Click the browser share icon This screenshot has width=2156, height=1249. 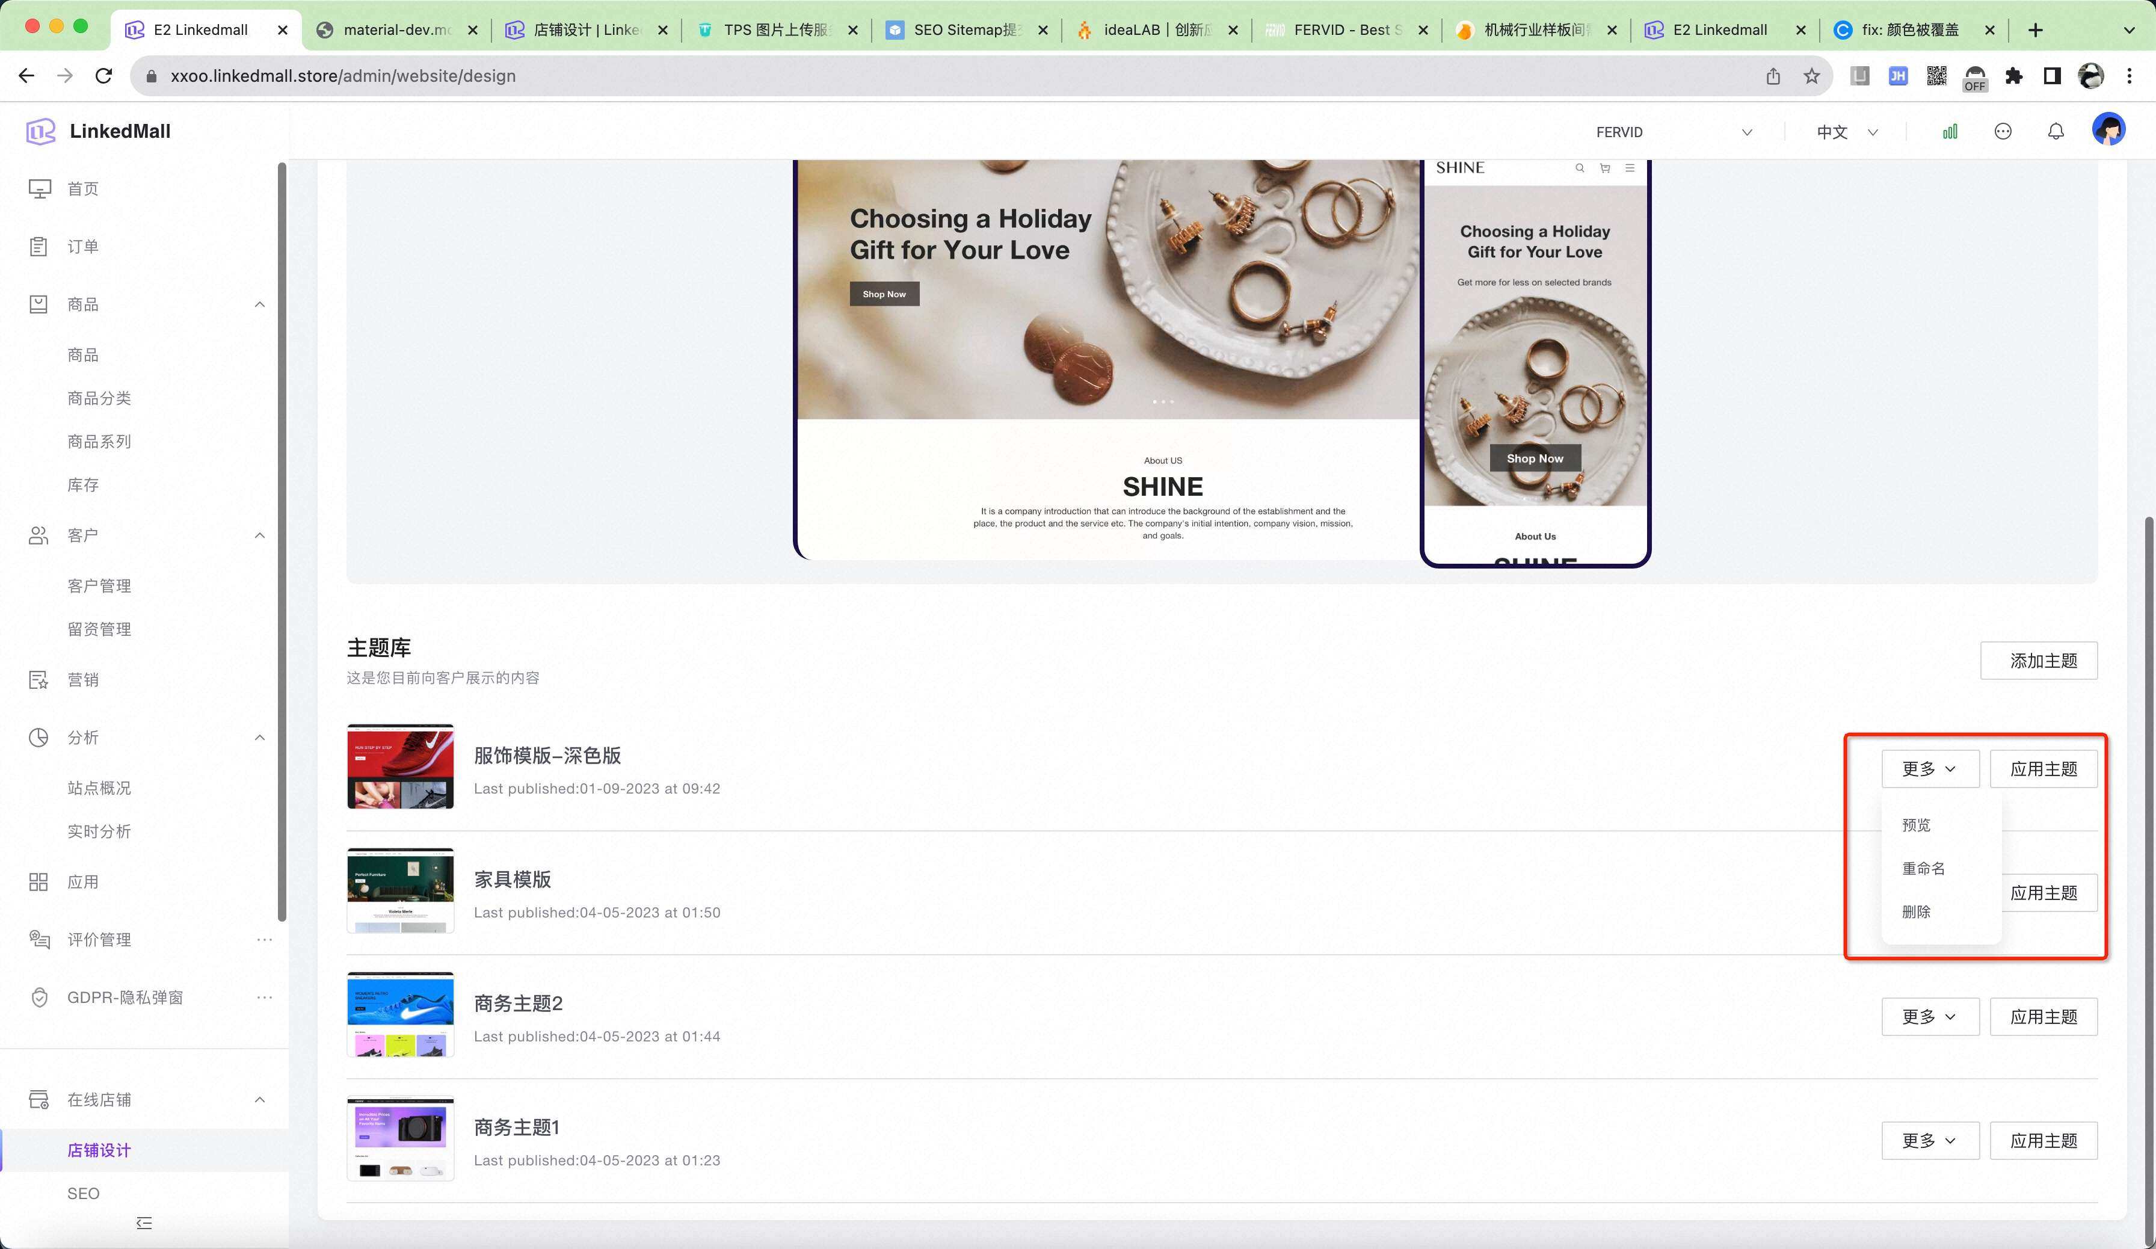pos(1773,76)
